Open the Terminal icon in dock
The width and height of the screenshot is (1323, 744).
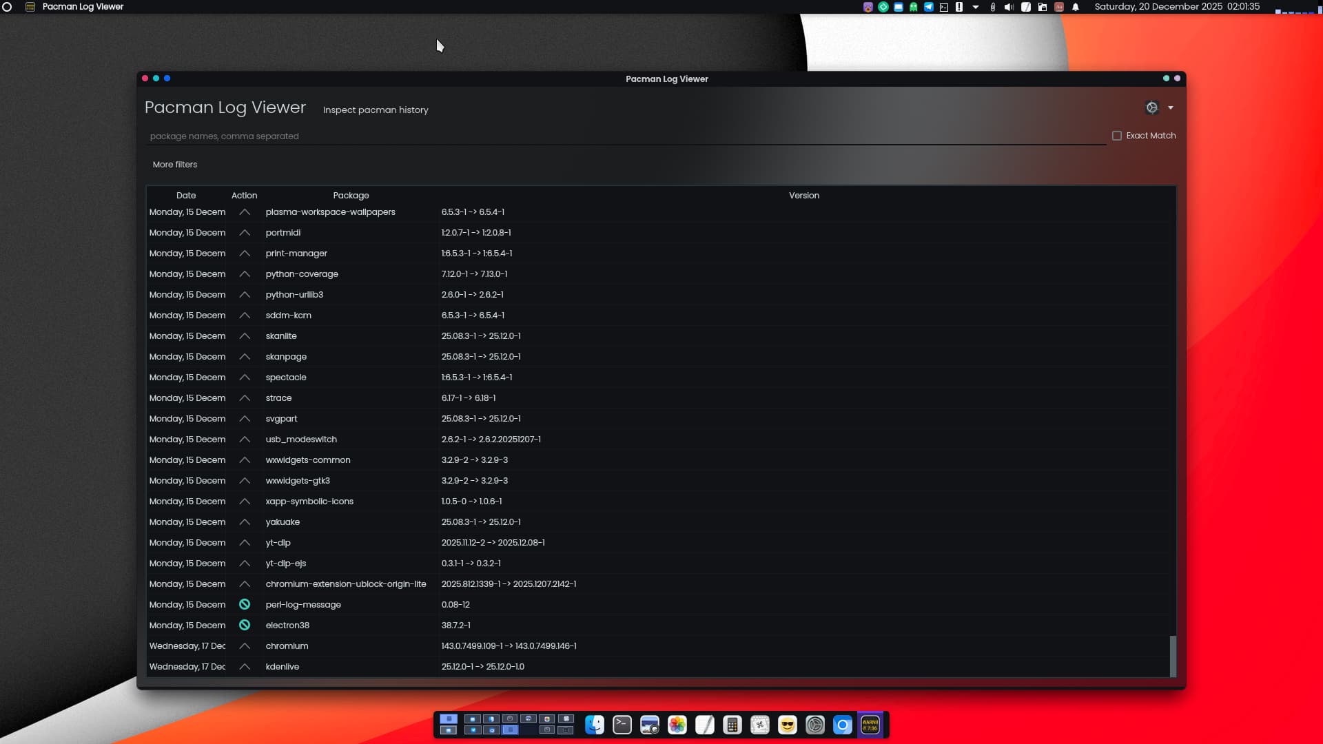pos(622,725)
